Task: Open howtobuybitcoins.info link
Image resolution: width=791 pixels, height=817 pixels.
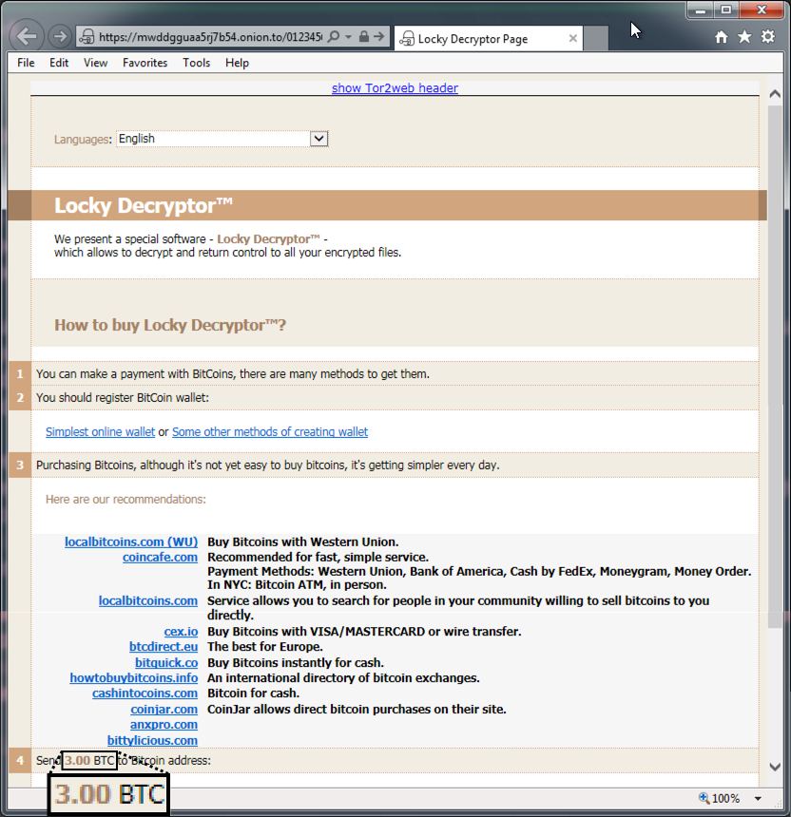Action: pyautogui.click(x=133, y=678)
